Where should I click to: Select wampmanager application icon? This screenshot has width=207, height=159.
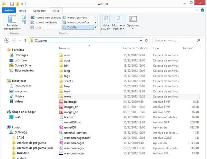click(x=61, y=143)
